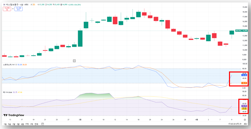
Task: Select the 1달 time range
Action: (14, 124)
